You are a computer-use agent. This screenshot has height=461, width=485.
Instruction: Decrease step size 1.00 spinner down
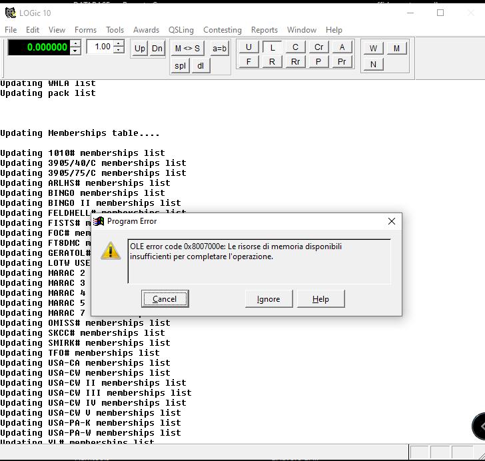[119, 50]
